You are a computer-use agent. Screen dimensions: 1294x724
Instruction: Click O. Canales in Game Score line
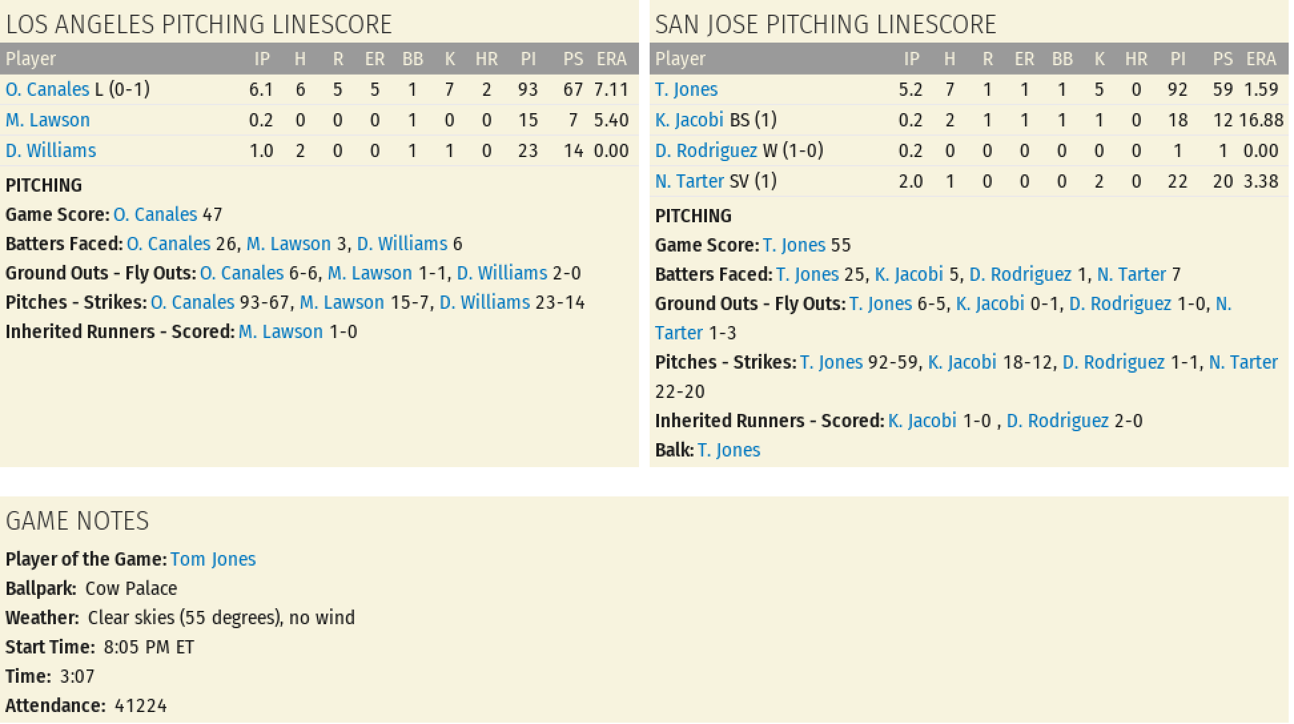click(155, 214)
